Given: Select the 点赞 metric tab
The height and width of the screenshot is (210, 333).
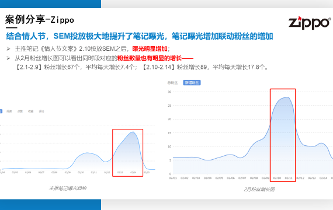Looking at the screenshot, I should (x=20, y=111).
